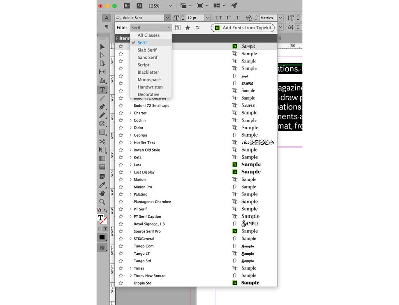Activate the Zoom tool
399x305 pixels.
click(102, 202)
